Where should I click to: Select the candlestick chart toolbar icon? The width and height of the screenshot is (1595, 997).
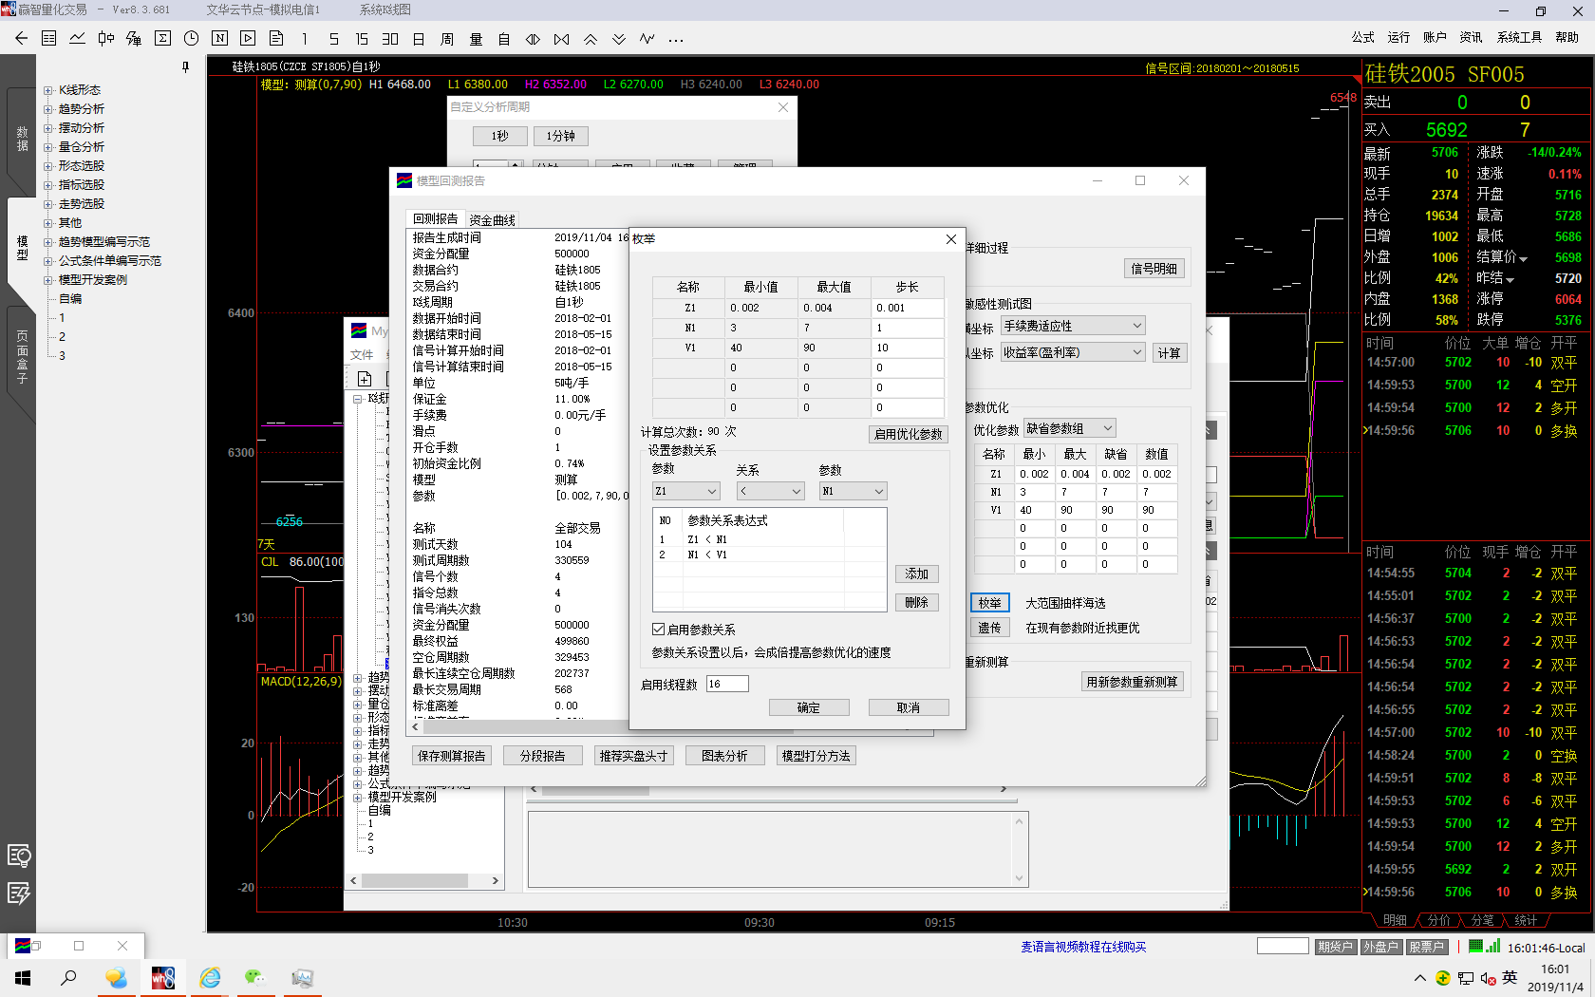pos(105,39)
